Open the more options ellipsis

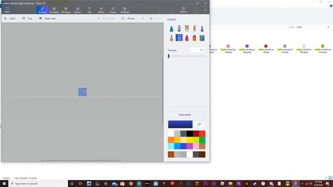(x=160, y=19)
